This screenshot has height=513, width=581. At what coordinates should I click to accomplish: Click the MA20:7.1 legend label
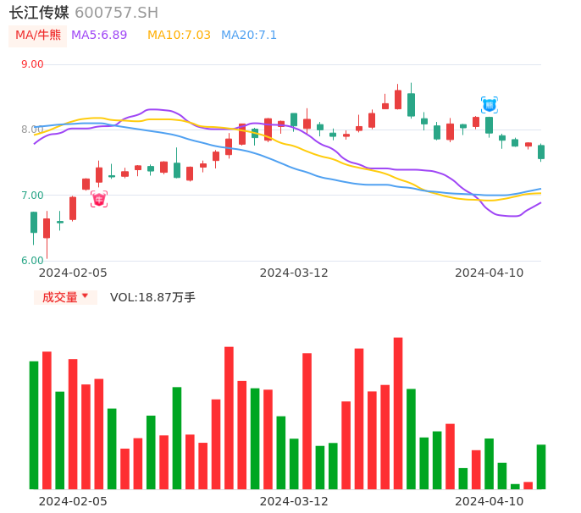pos(249,36)
